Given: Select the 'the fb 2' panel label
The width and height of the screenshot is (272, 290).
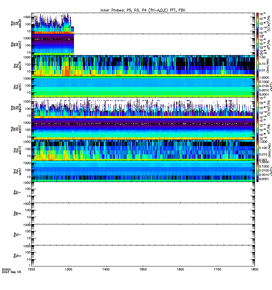Looking at the screenshot, I should click(17, 256).
